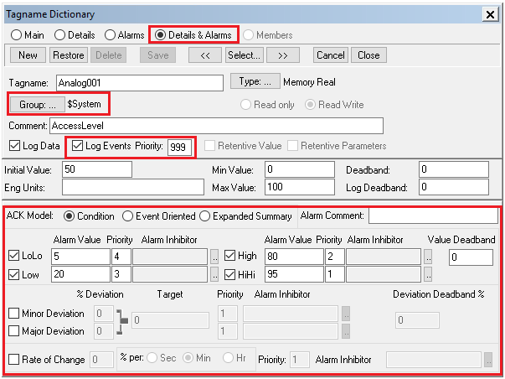This screenshot has height=379, width=505.
Task: Enable the Minor Deviation checkbox
Action: (14, 313)
